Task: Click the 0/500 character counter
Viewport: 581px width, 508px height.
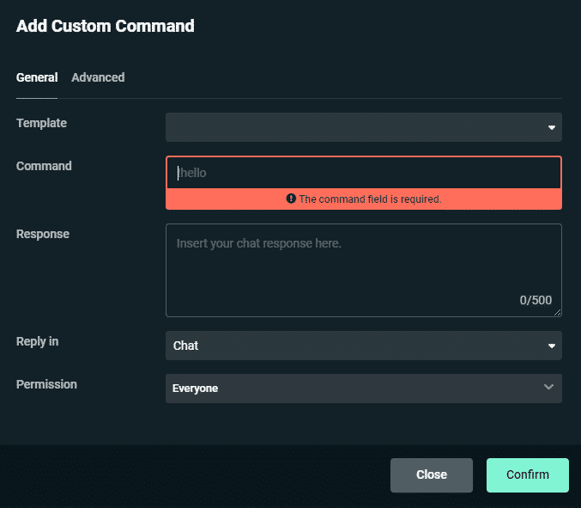Action: (x=536, y=300)
